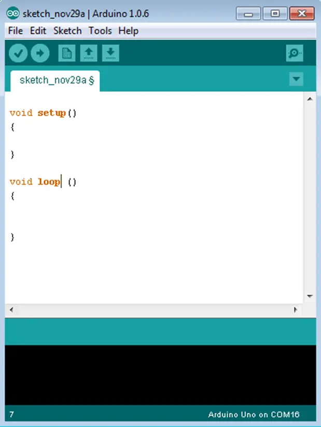
Task: Open the File menu
Action: (16, 31)
